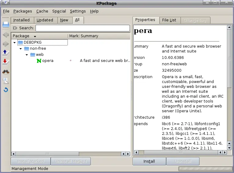The height and width of the screenshot is (173, 234).
Task: Click the properties pane left scroll arrow
Action: 136,153
